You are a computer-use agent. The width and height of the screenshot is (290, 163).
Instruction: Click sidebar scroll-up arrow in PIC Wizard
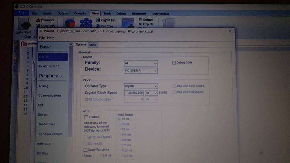pyautogui.click(x=71, y=44)
